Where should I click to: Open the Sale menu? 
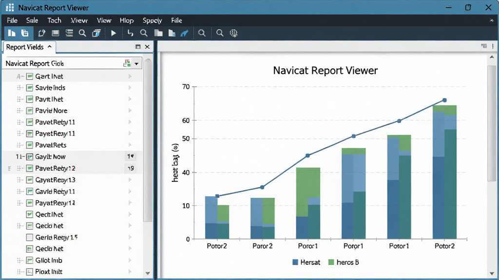(32, 20)
